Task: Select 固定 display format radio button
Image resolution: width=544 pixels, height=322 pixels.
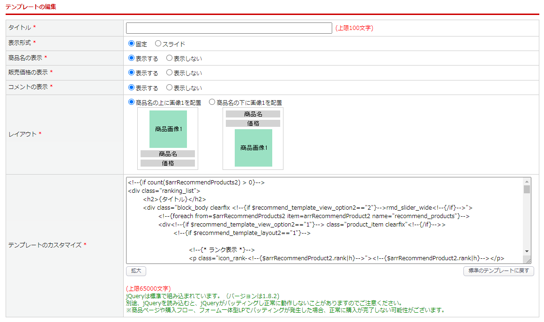Action: click(x=132, y=44)
